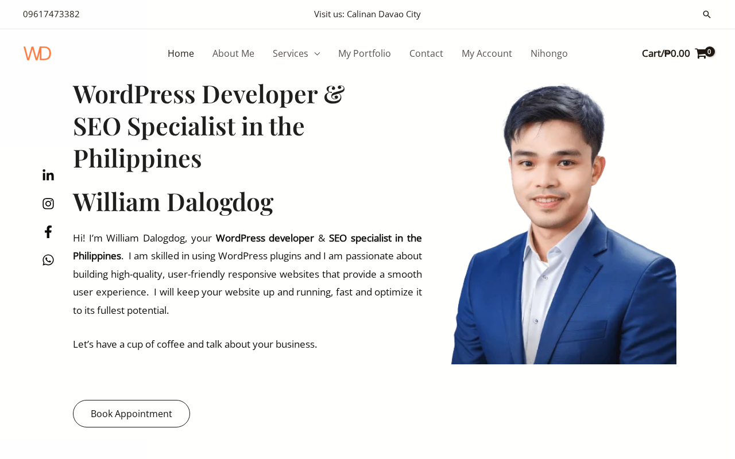Click the Visit us Calinan Davao City text
735x459 pixels.
(367, 14)
